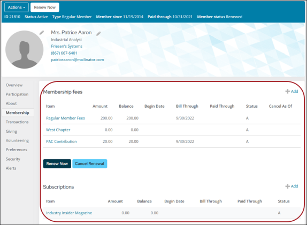Open Friesen's Systems company link
Image resolution: width=307 pixels, height=225 pixels.
click(x=66, y=46)
